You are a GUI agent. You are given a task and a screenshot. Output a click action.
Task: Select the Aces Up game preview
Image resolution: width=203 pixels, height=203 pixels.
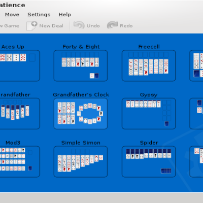pos(20,65)
